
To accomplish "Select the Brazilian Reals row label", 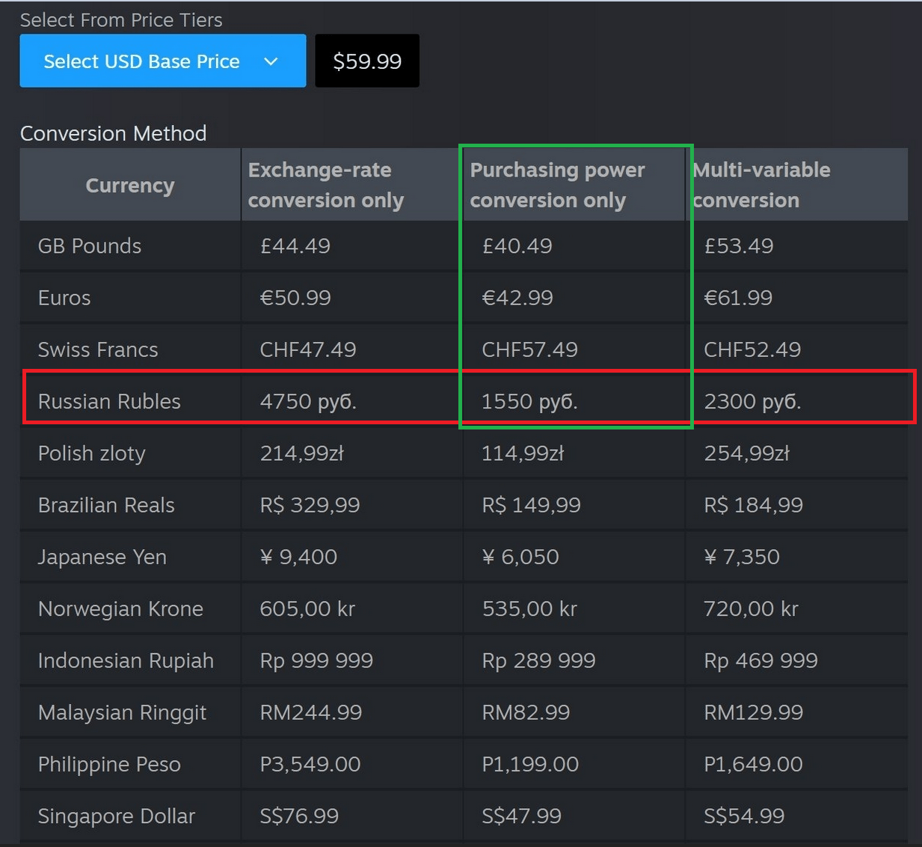I will click(x=106, y=505).
